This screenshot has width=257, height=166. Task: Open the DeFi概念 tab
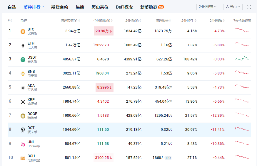coord(124,7)
